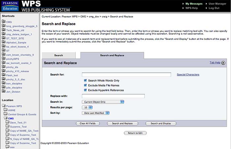Uncheck Exclude Hyperlink References
Viewport: 231px width, 149px height.
(85, 90)
